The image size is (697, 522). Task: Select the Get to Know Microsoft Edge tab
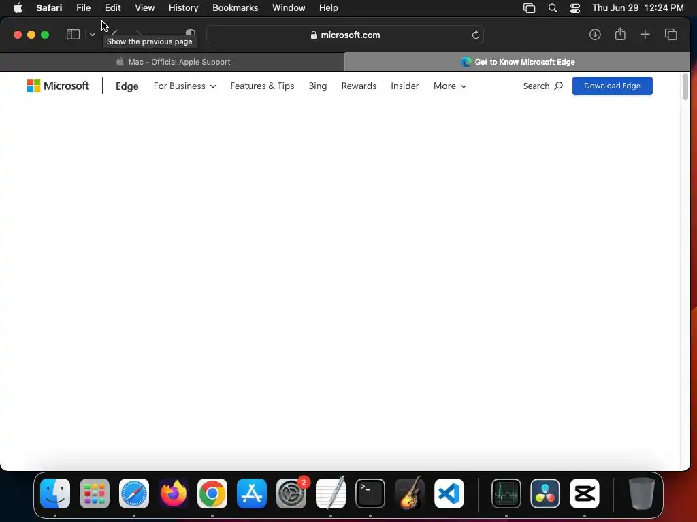517,62
